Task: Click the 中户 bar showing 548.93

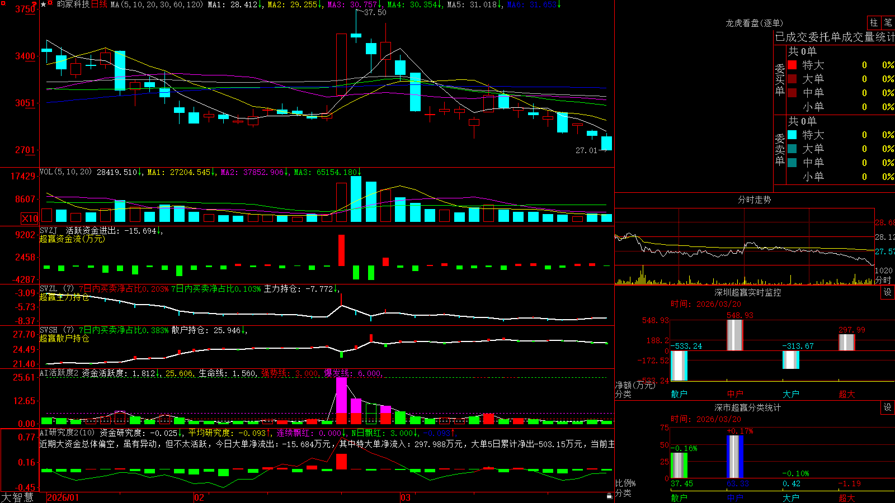Action: [x=735, y=335]
